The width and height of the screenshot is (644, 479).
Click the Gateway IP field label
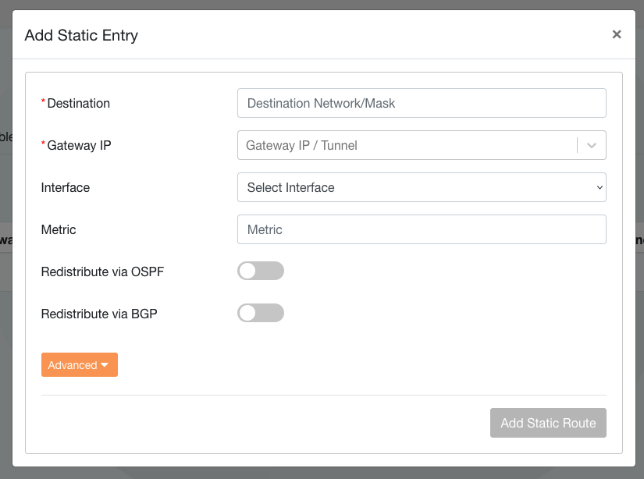click(79, 145)
